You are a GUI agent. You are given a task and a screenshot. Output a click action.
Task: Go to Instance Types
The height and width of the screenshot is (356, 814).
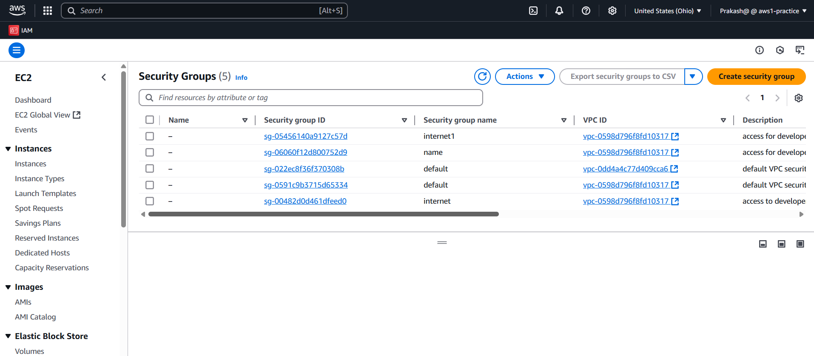(40, 179)
